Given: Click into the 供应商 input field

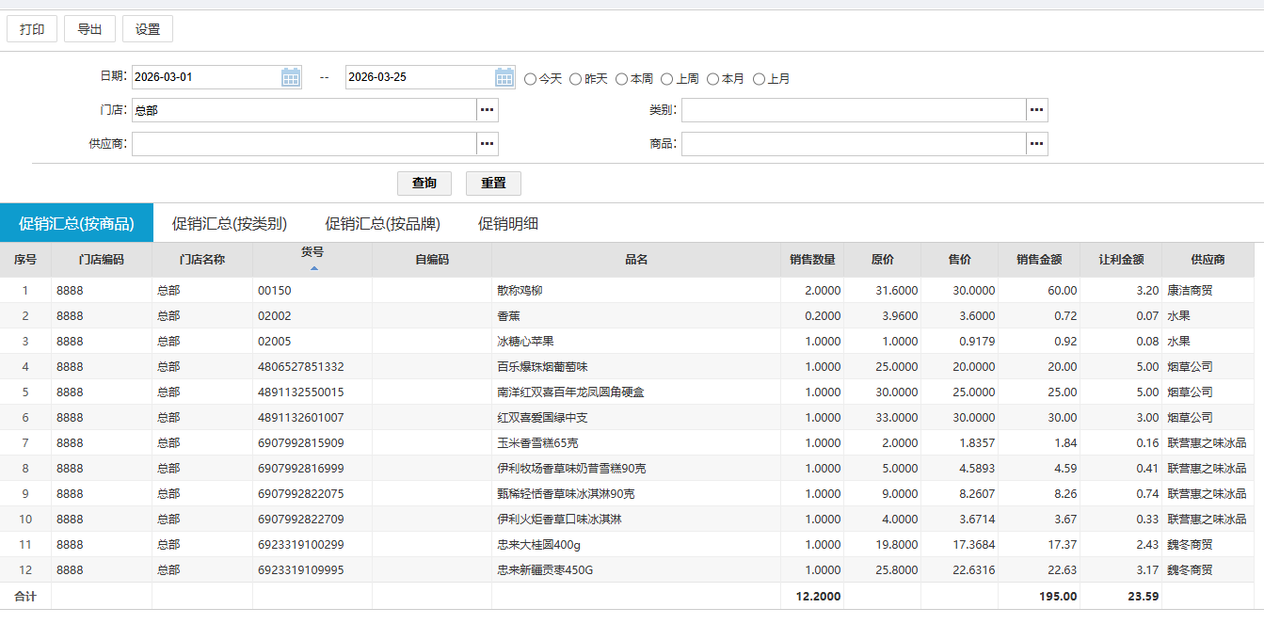Looking at the screenshot, I should tap(303, 144).
